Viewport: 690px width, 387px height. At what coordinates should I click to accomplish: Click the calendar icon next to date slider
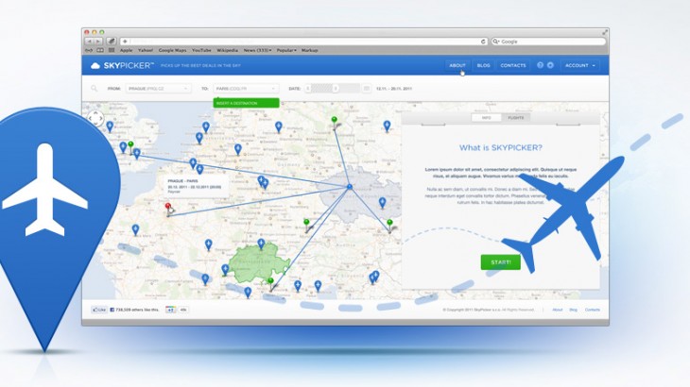tap(365, 89)
